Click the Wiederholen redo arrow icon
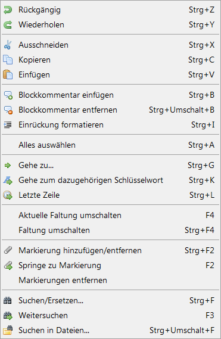 pos(8,25)
